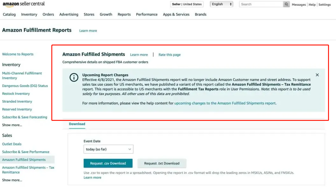
Task: Click in the Search input field
Action: [x=261, y=4]
